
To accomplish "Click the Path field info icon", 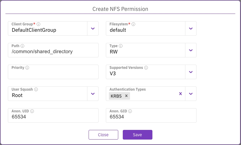I will point(22,46).
